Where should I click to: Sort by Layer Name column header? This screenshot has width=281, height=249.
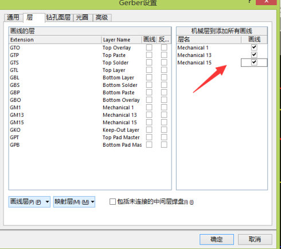coord(122,40)
